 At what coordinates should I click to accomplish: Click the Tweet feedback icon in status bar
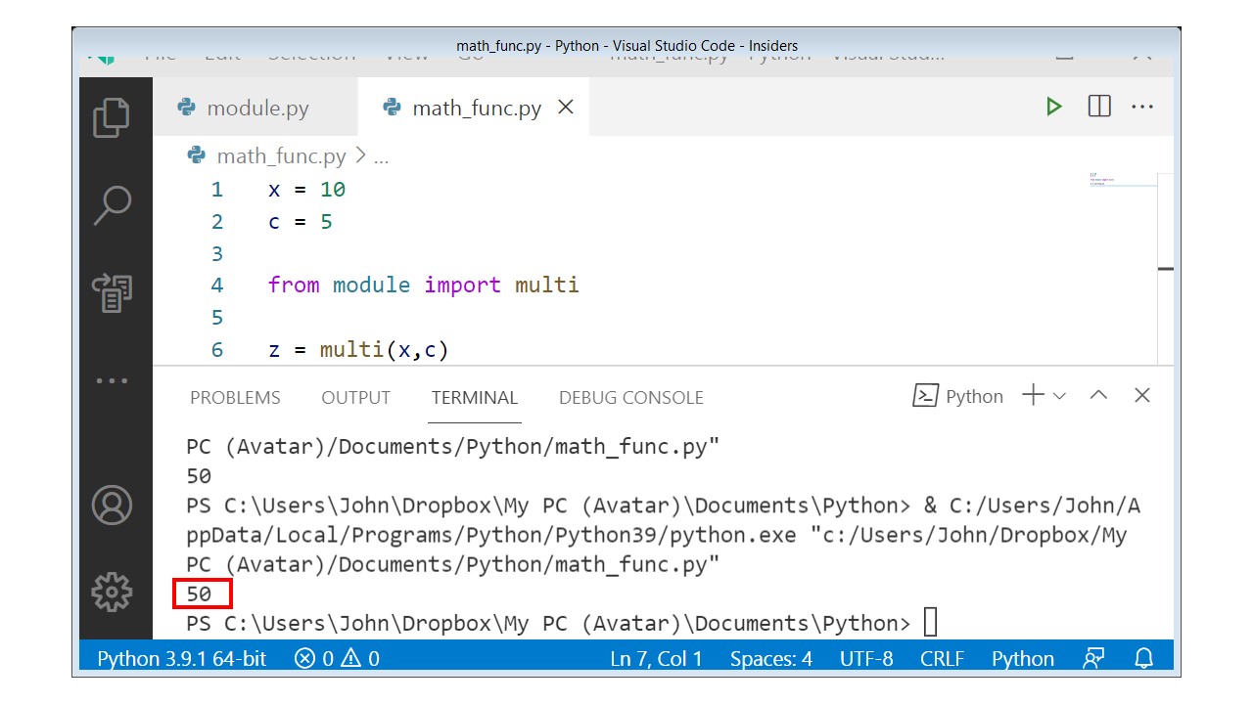(x=1093, y=658)
